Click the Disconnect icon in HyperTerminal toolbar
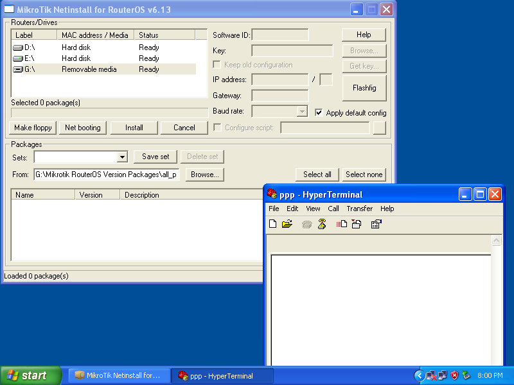The height and width of the screenshot is (385, 514). tap(322, 224)
